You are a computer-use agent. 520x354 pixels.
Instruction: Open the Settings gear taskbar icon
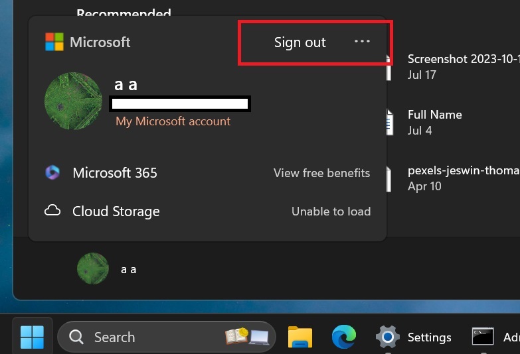point(387,337)
